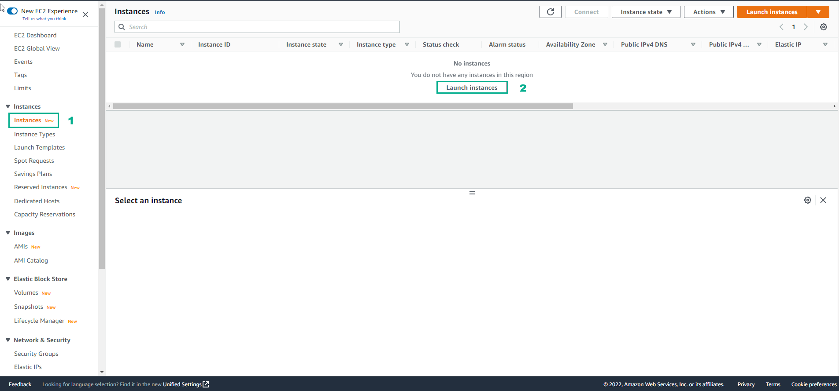Close the Select an instance pane
Viewport: 839px width, 391px height.
point(823,200)
